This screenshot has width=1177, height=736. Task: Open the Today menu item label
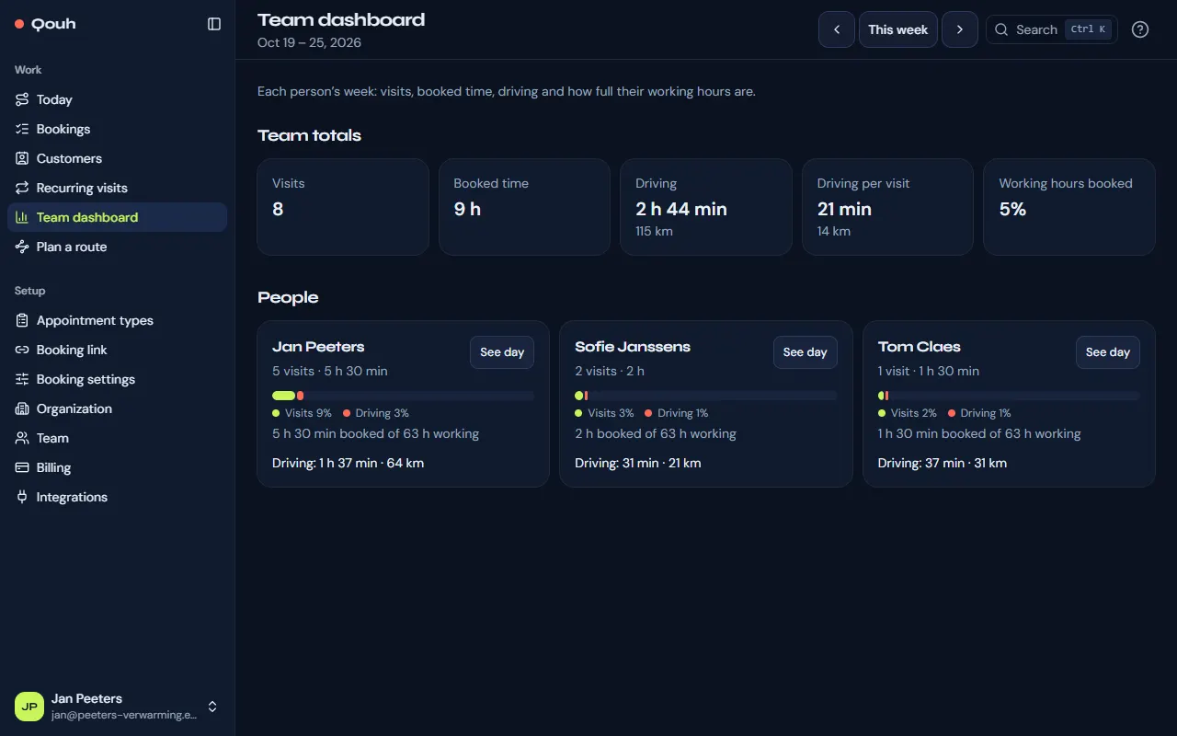(x=54, y=99)
